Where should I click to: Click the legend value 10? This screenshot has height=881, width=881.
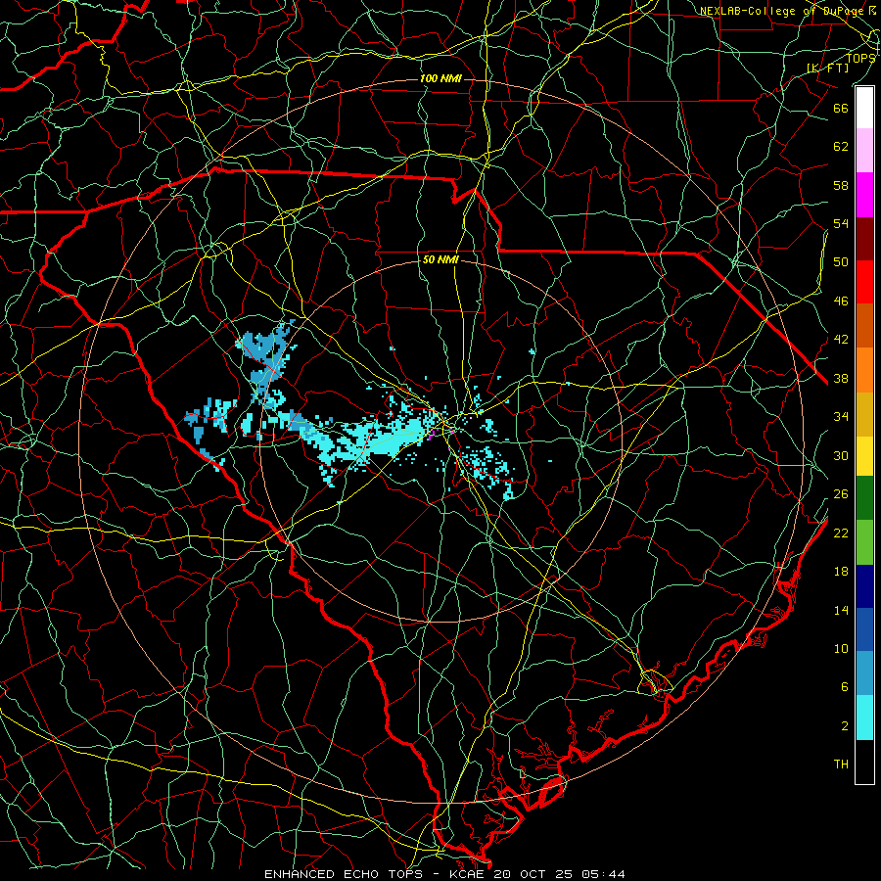click(841, 648)
